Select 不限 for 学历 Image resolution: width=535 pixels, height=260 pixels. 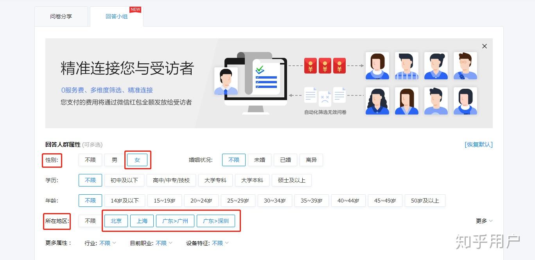click(x=90, y=180)
